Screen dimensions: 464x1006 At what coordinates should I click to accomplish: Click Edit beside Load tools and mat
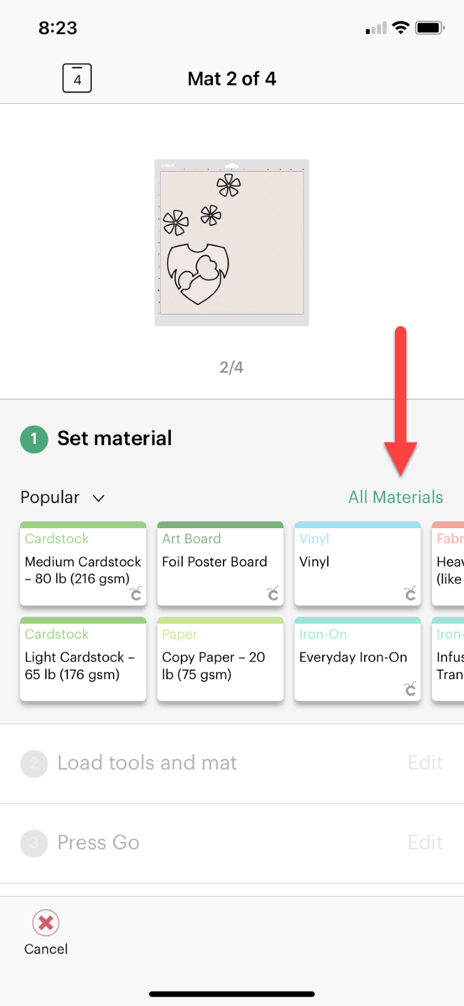tap(425, 763)
